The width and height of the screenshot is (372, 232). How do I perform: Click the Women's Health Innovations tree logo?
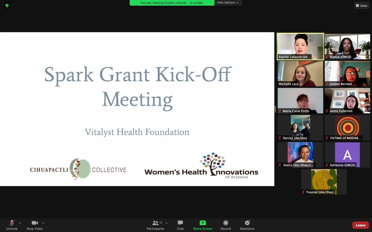pos(201,166)
